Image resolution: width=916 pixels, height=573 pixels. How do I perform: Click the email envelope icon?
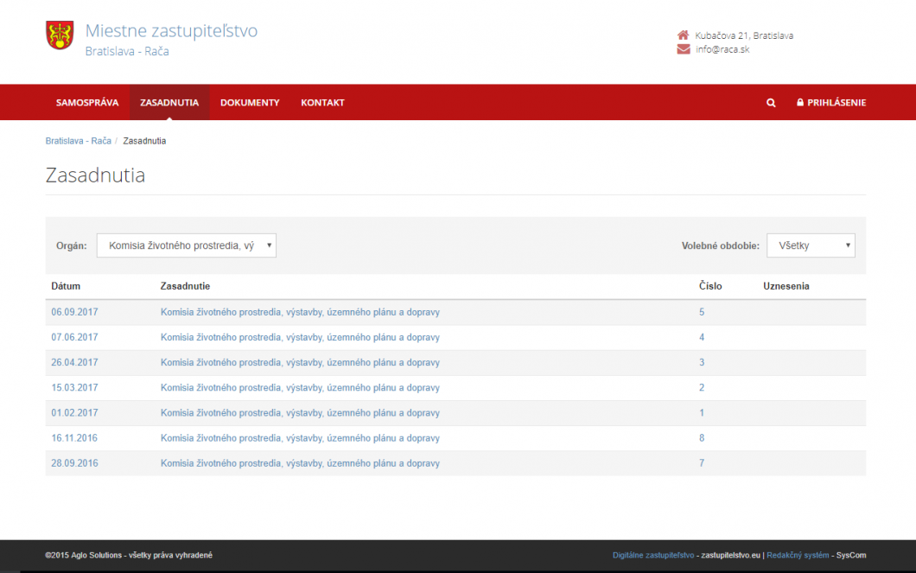[x=683, y=49]
